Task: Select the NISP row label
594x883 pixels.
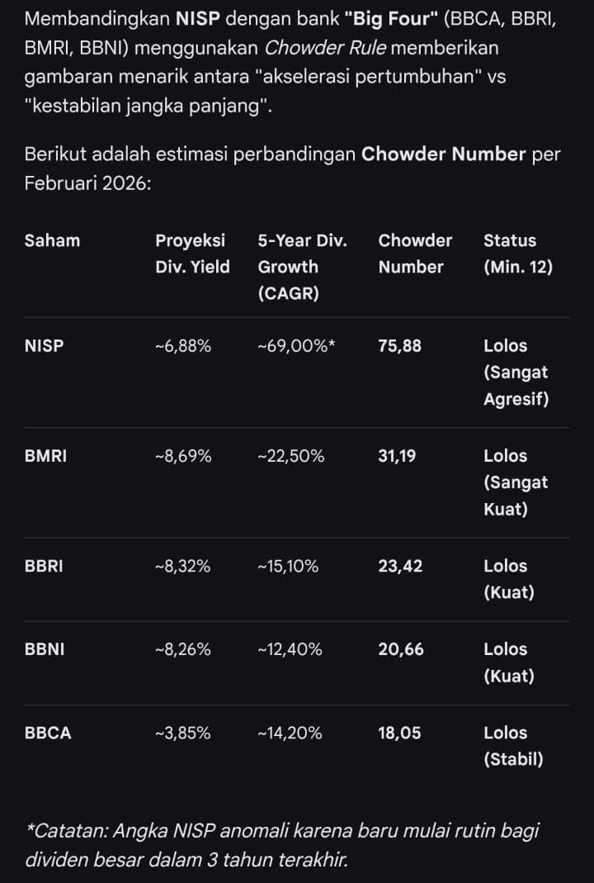Action: (x=44, y=346)
